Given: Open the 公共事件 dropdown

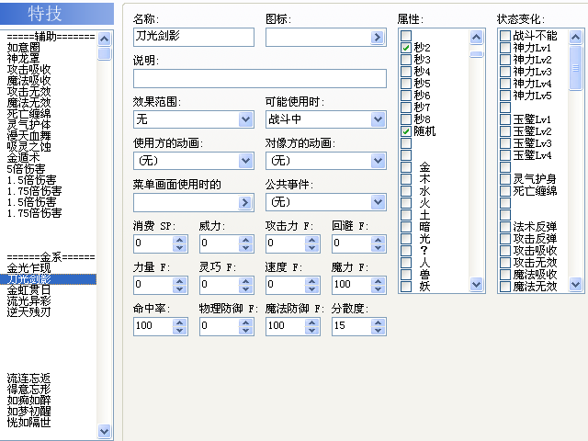Looking at the screenshot, I should (378, 202).
